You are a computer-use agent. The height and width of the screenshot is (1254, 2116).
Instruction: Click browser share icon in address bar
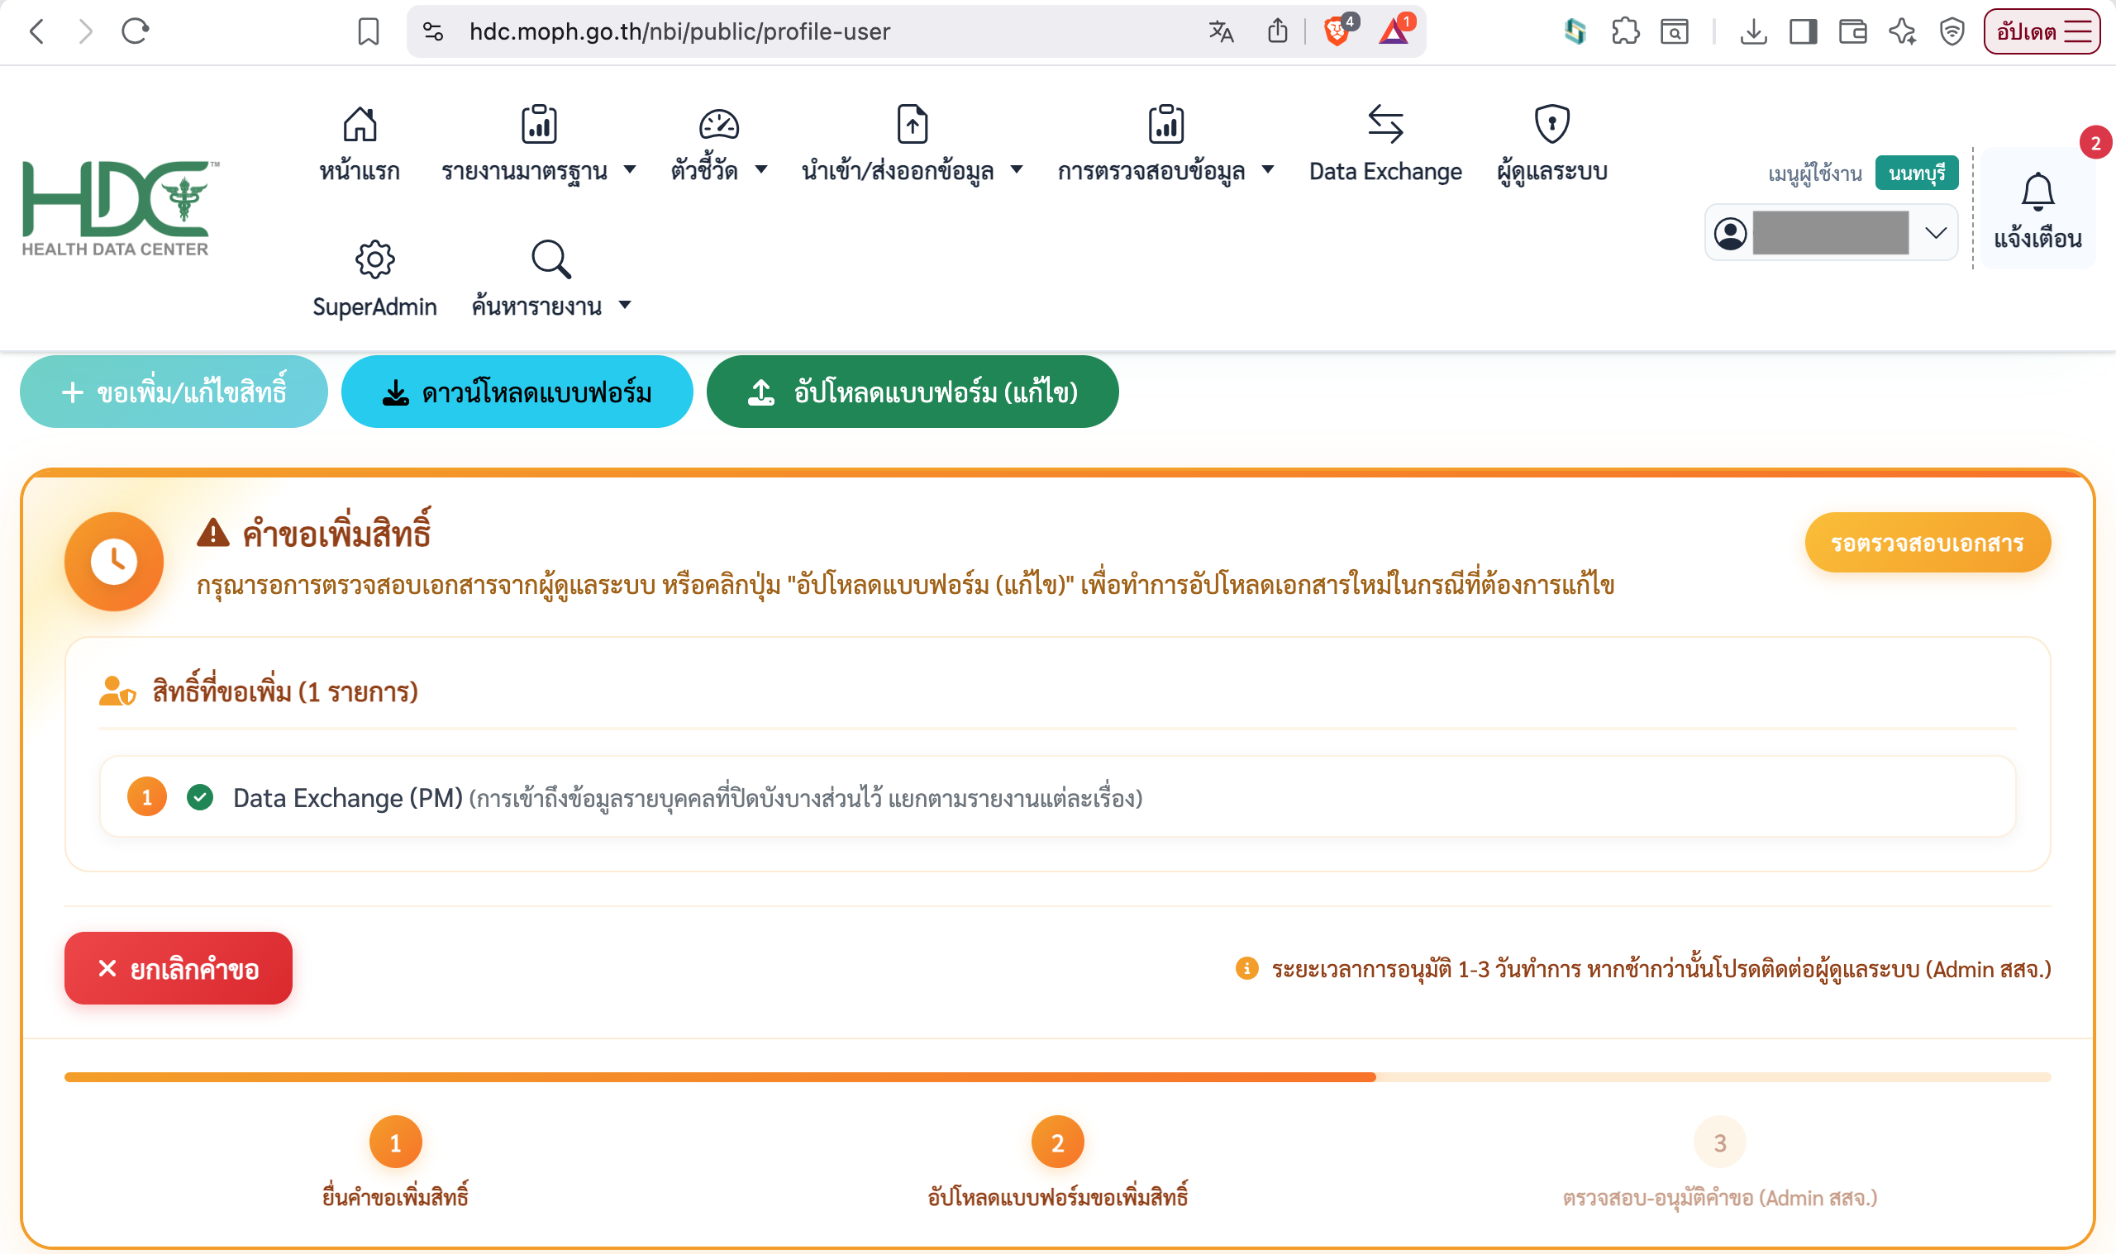(x=1277, y=32)
